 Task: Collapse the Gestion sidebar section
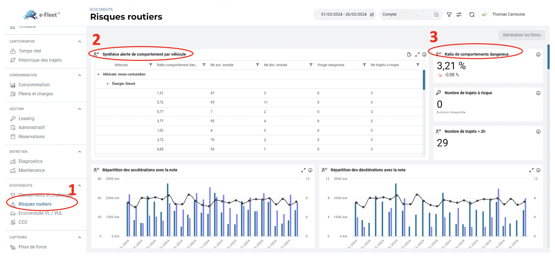click(79, 109)
